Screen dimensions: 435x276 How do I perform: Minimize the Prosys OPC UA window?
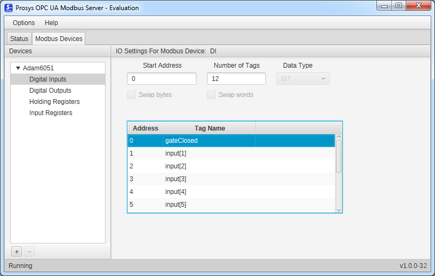pos(384,6)
